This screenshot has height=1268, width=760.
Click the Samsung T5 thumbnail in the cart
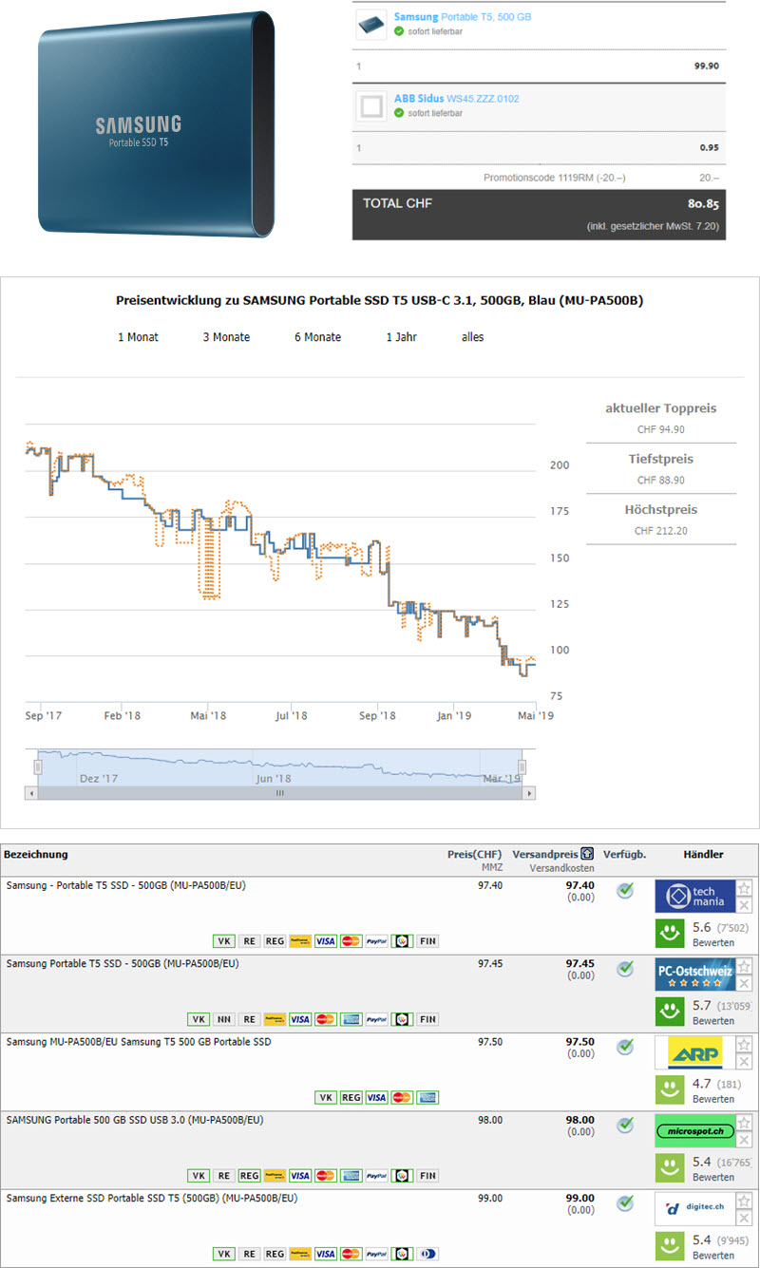click(x=371, y=25)
